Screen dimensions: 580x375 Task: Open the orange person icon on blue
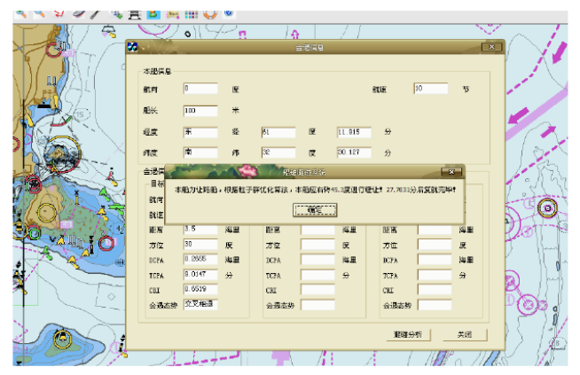click(x=153, y=14)
